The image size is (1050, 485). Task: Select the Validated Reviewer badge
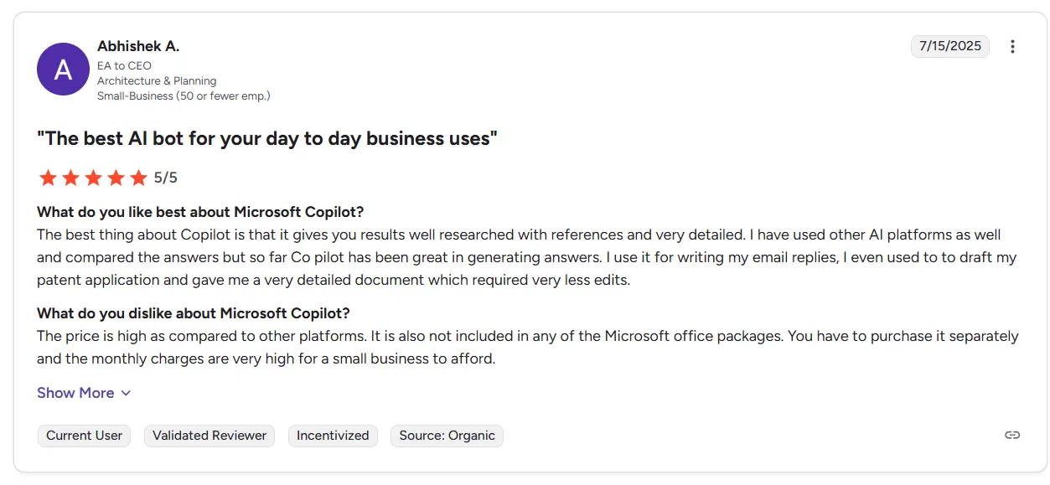(209, 436)
